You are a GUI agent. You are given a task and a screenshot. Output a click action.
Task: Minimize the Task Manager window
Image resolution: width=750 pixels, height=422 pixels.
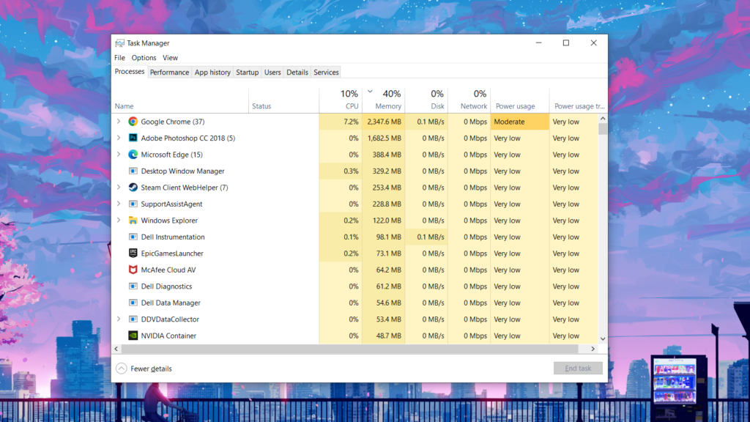(538, 43)
